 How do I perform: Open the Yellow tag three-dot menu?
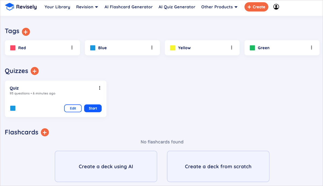pyautogui.click(x=231, y=48)
